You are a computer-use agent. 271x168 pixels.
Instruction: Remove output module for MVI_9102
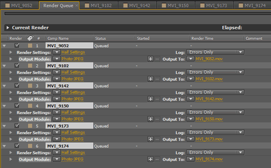[157, 79]
